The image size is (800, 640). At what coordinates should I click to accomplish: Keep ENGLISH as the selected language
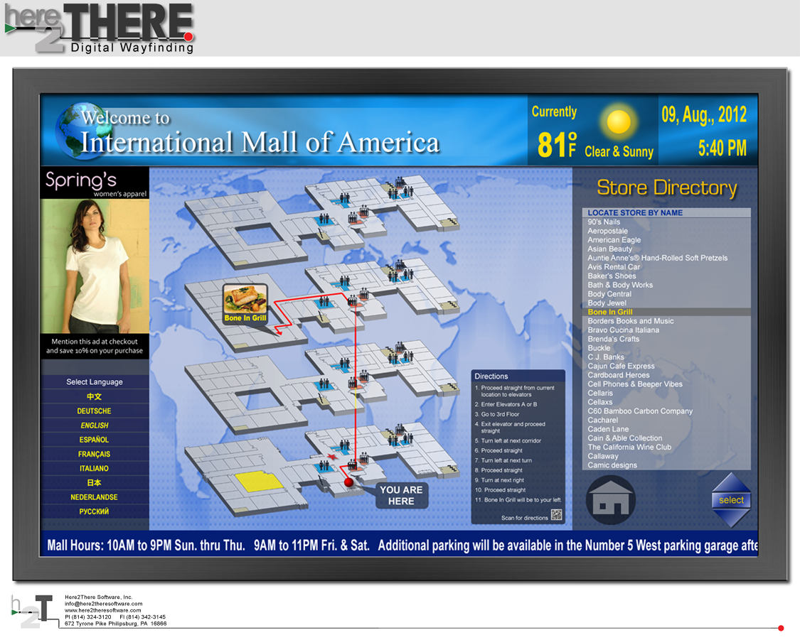(95, 425)
